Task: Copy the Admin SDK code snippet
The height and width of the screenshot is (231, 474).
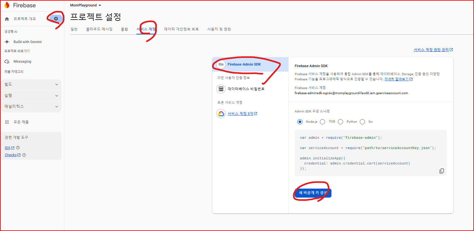Action: [442, 171]
